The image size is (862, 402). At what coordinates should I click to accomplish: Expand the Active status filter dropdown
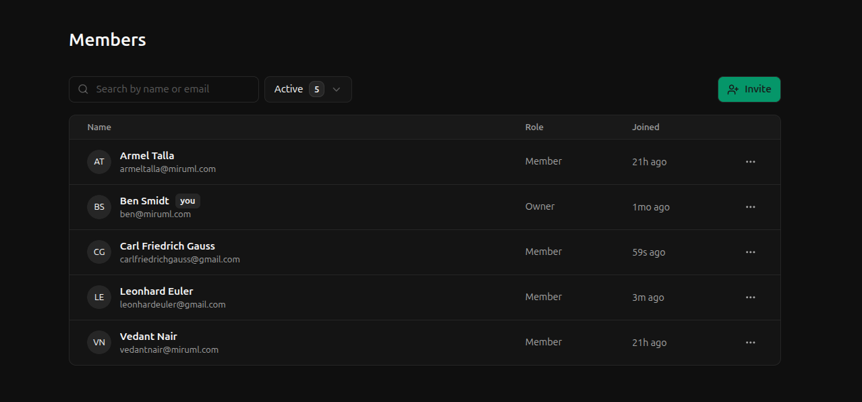point(308,89)
